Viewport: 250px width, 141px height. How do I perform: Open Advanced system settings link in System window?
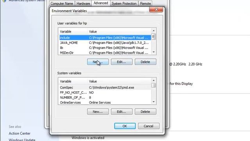click(x=26, y=1)
